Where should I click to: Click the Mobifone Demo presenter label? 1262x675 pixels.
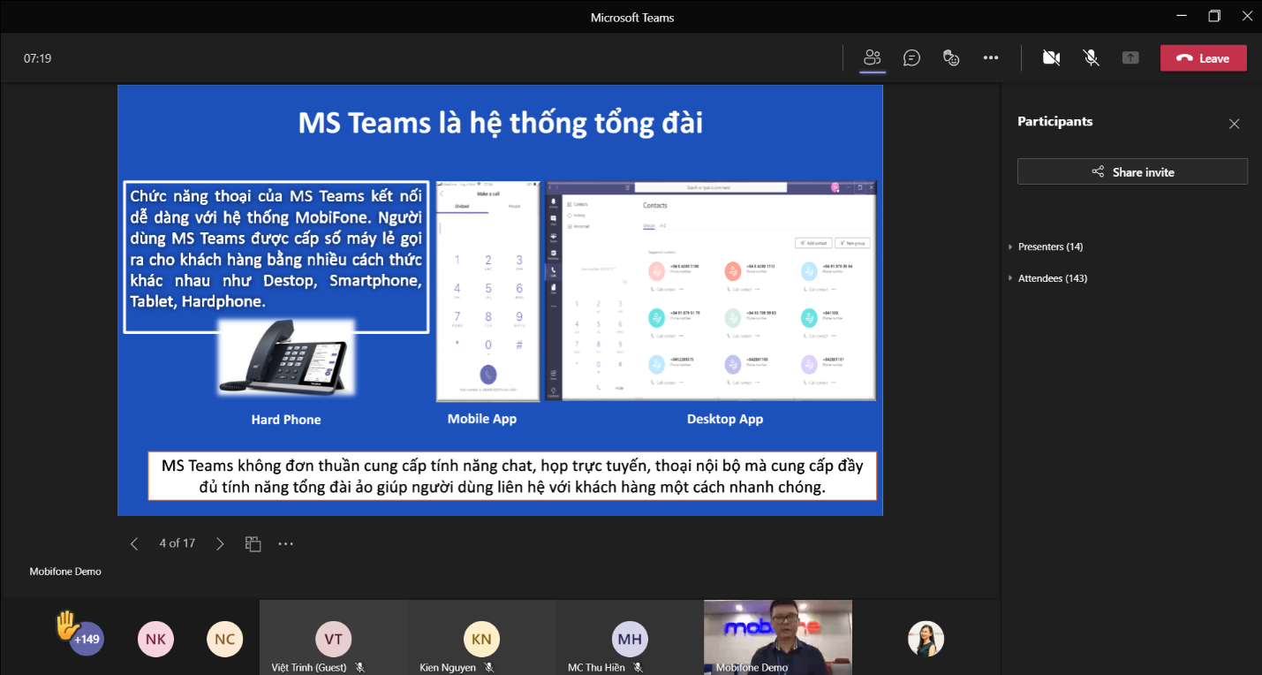(65, 572)
